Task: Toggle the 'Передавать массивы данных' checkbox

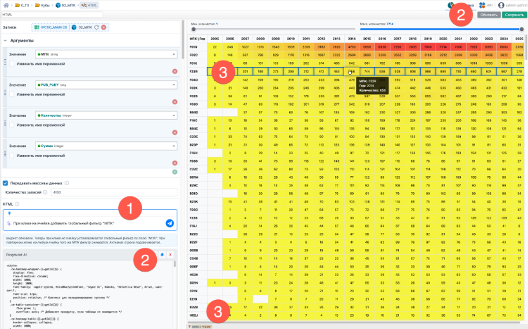Action: 6,183
